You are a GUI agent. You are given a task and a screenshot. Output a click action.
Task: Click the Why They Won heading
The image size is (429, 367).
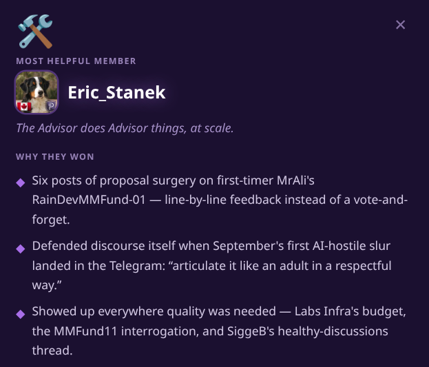tap(55, 156)
